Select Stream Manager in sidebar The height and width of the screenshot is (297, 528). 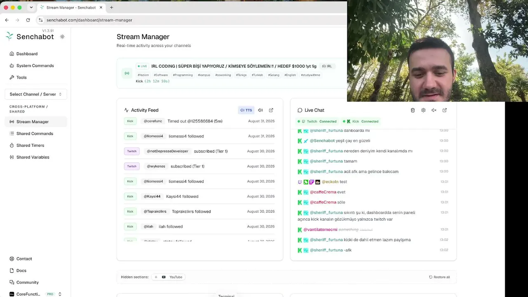36,122
